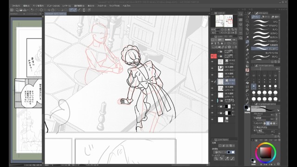Image resolution: width=297 pixels, height=167 pixels.
Task: Open expression color gray dropdown
Action: point(220,152)
